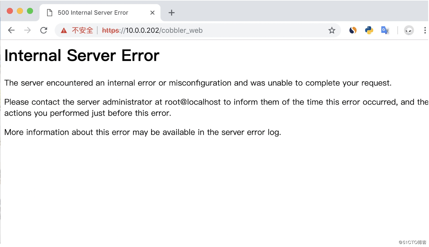Click the forward navigation arrow

[x=27, y=30]
